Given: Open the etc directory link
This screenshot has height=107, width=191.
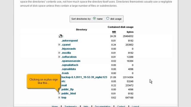Looking at the screenshot, I should click(x=63, y=81).
